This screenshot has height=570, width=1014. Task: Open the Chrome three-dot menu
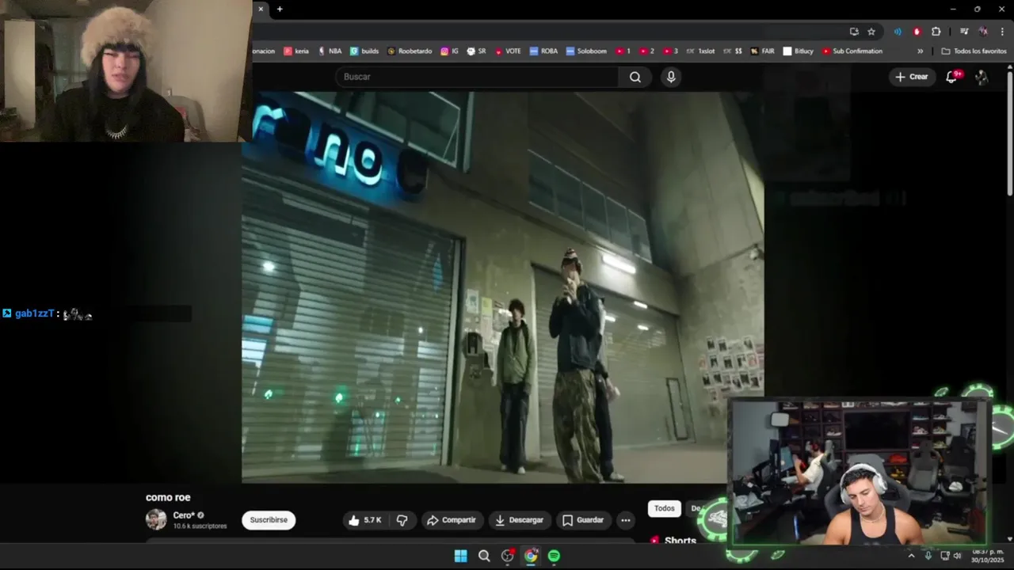[x=1002, y=32]
